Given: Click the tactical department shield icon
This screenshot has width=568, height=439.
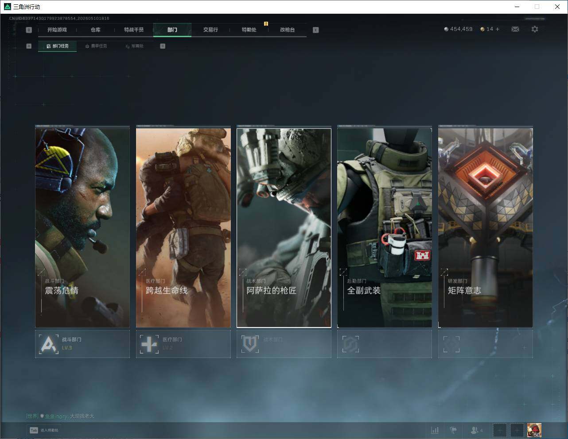Looking at the screenshot, I should click(x=250, y=344).
